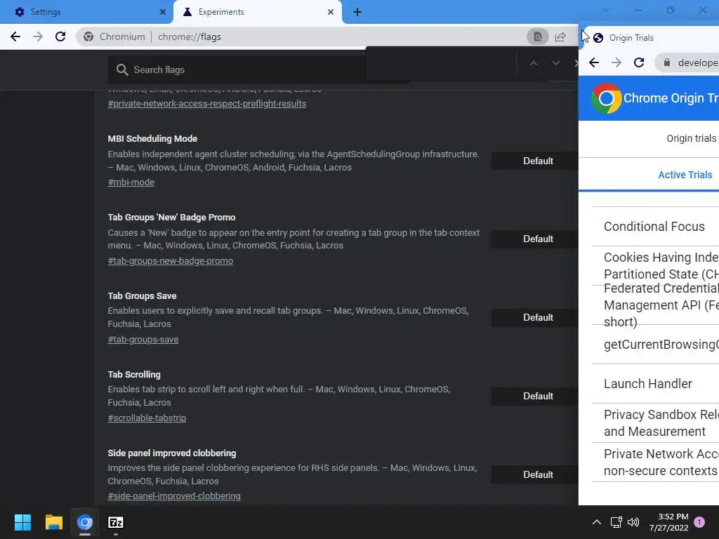
Task: Click the volume icon in system tray
Action: tap(633, 522)
